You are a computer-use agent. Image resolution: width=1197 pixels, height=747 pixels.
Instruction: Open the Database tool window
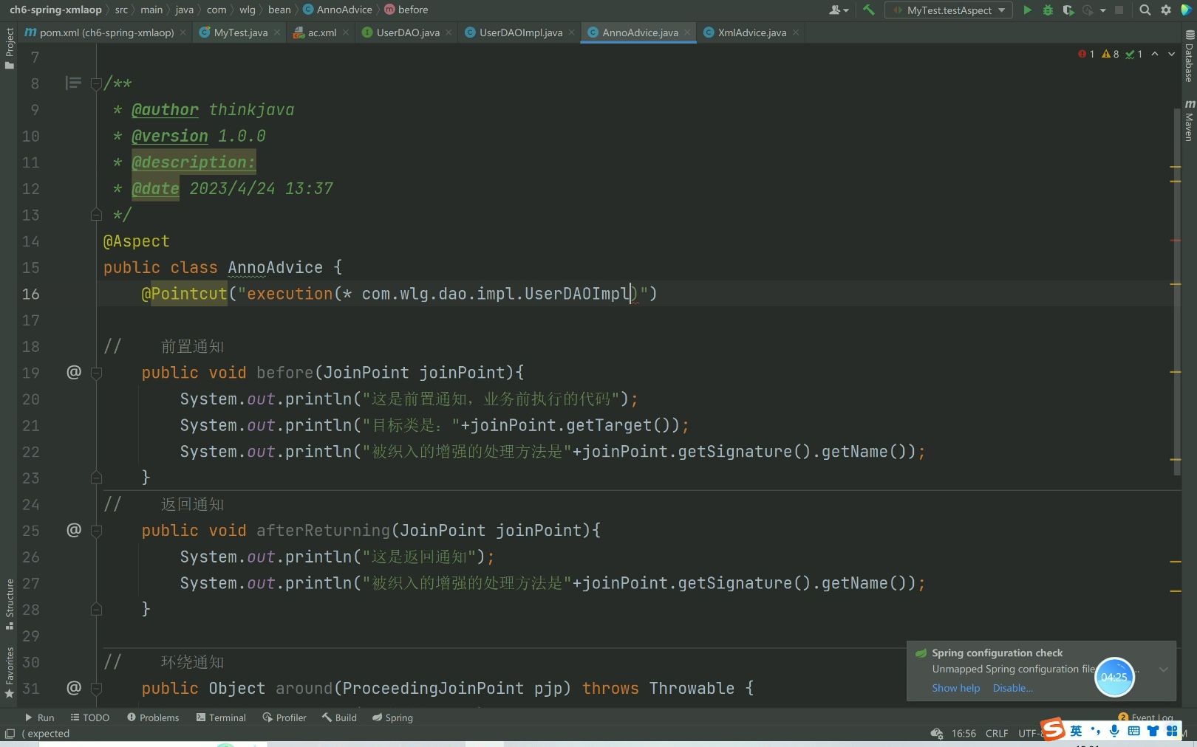(1189, 56)
